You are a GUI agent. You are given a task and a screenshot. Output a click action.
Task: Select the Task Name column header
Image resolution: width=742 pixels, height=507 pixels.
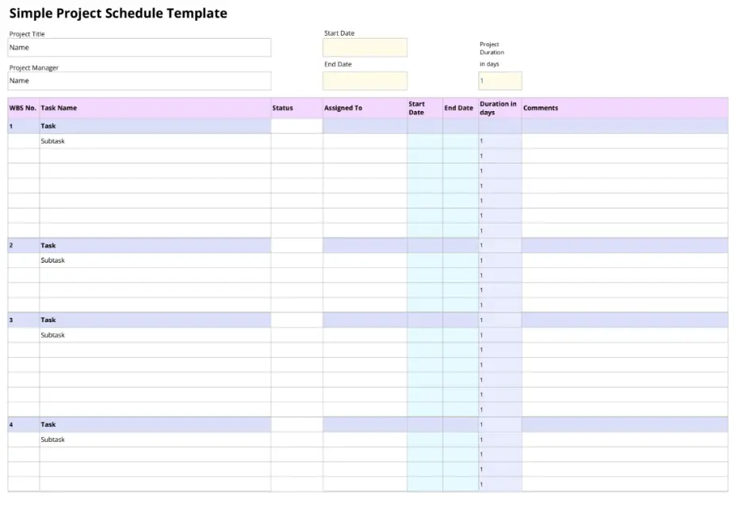click(x=59, y=107)
